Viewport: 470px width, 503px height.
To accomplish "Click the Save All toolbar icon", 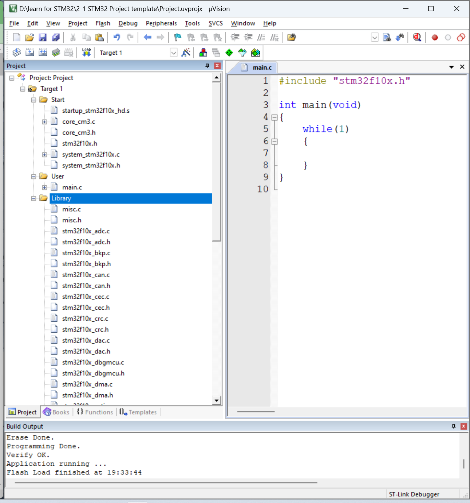I will 56,37.
